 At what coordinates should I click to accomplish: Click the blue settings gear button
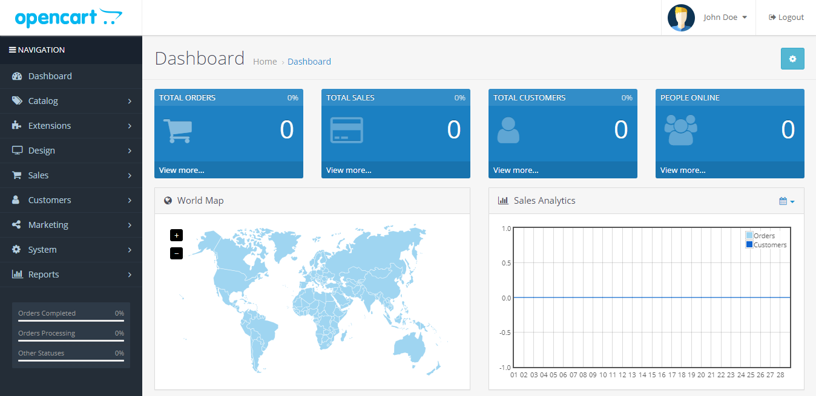click(792, 59)
